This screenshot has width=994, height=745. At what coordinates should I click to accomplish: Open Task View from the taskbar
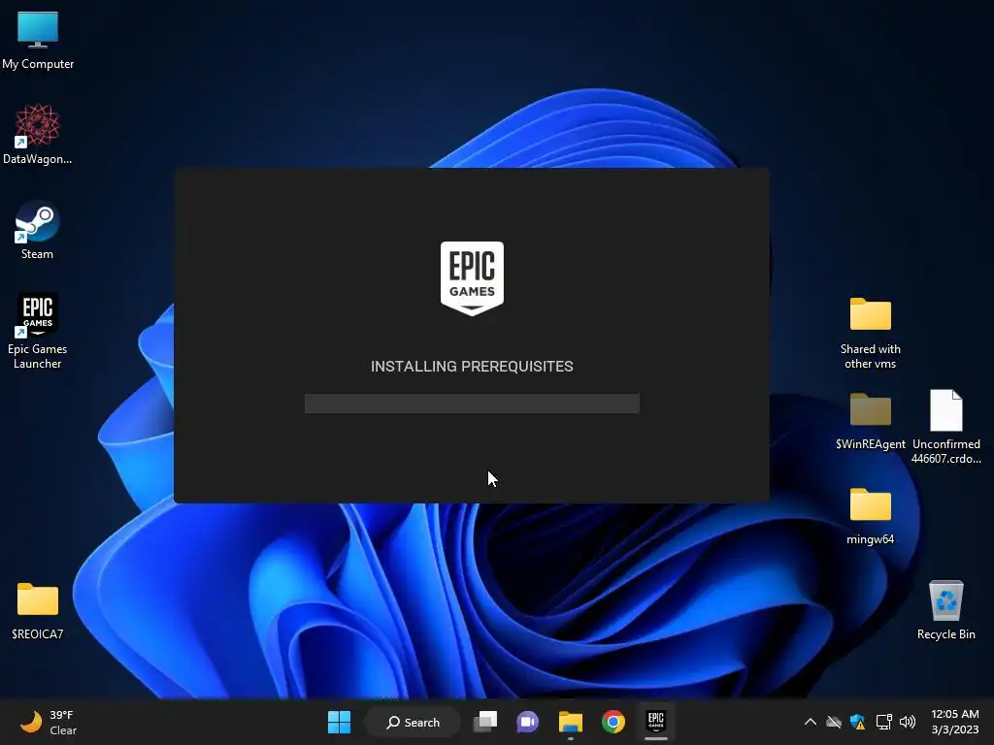tap(486, 722)
